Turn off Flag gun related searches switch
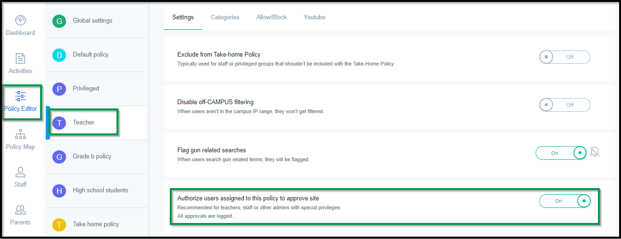Screen dimensions: 621x239 (561, 153)
